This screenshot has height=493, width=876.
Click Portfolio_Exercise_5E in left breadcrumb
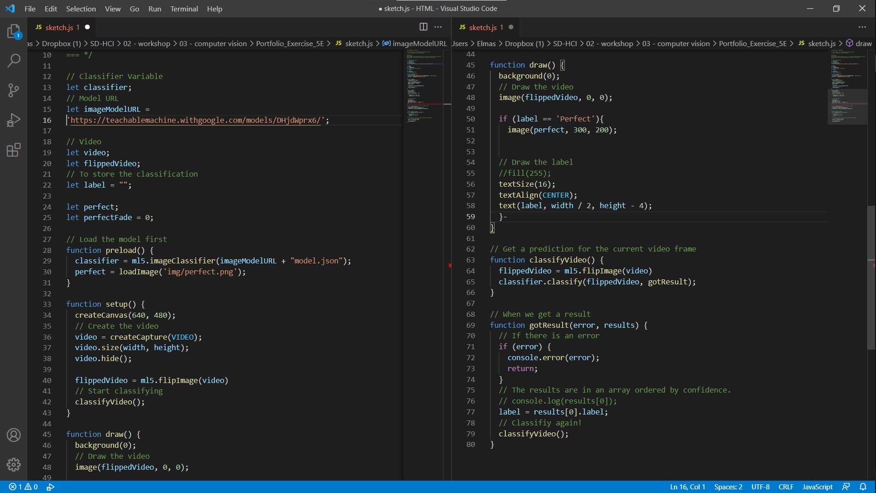[290, 44]
